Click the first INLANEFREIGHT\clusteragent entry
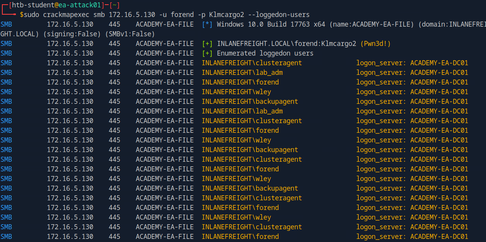The height and width of the screenshot is (242, 486). pos(252,63)
